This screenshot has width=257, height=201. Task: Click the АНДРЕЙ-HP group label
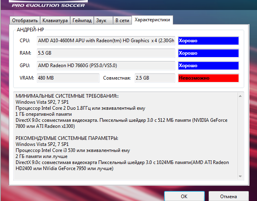pyautogui.click(x=30, y=30)
